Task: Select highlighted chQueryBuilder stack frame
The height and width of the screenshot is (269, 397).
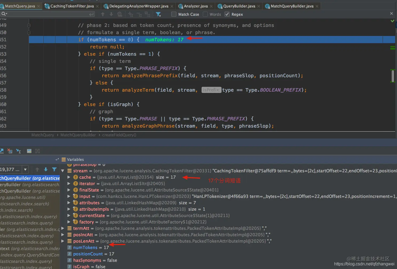Action: [30, 178]
